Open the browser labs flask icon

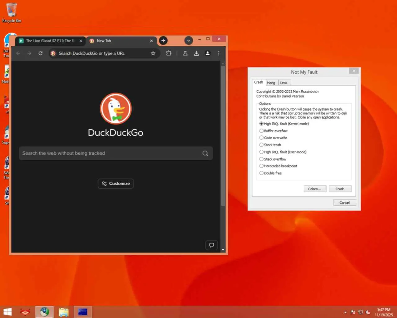pyautogui.click(x=185, y=53)
